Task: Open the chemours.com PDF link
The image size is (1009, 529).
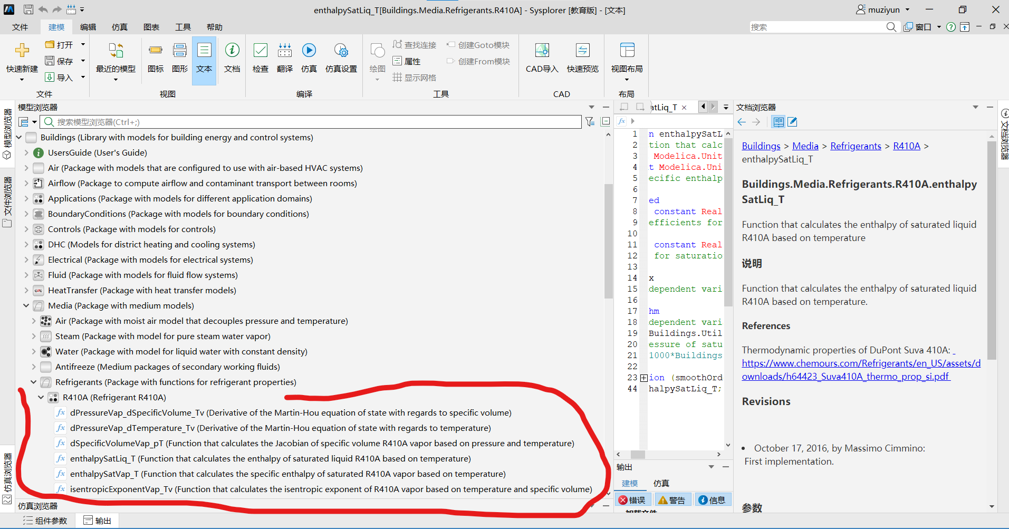Action: [x=861, y=370]
